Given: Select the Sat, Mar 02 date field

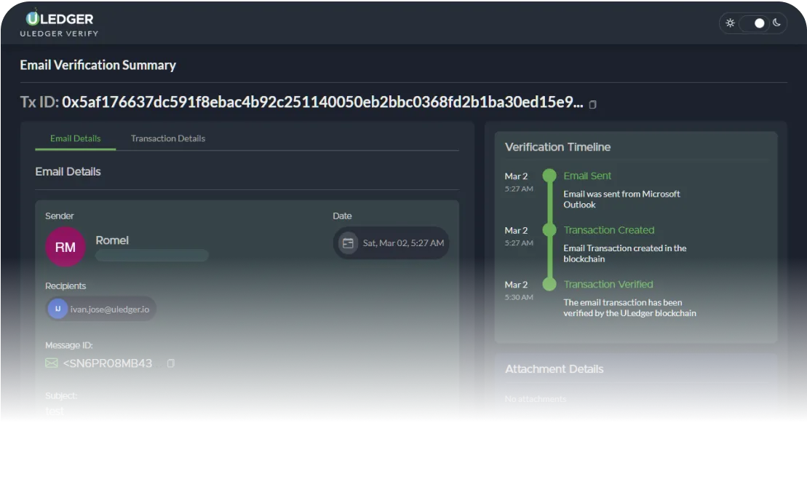Looking at the screenshot, I should pos(391,242).
